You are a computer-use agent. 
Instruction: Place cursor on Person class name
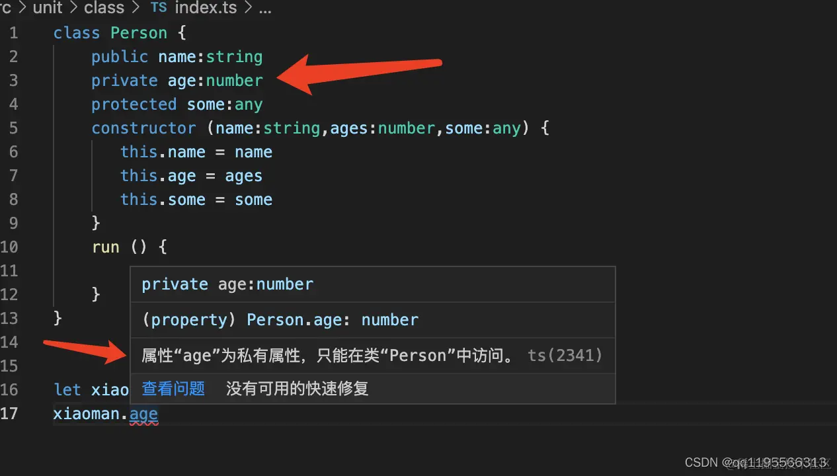pyautogui.click(x=139, y=33)
